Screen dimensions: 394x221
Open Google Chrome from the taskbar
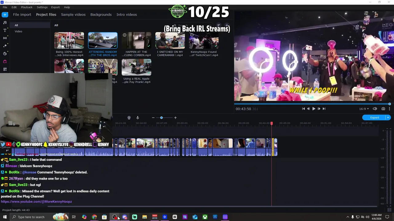coord(94,217)
